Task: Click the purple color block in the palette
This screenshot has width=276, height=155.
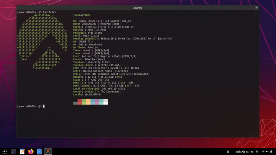Action: pyautogui.click(x=97, y=102)
